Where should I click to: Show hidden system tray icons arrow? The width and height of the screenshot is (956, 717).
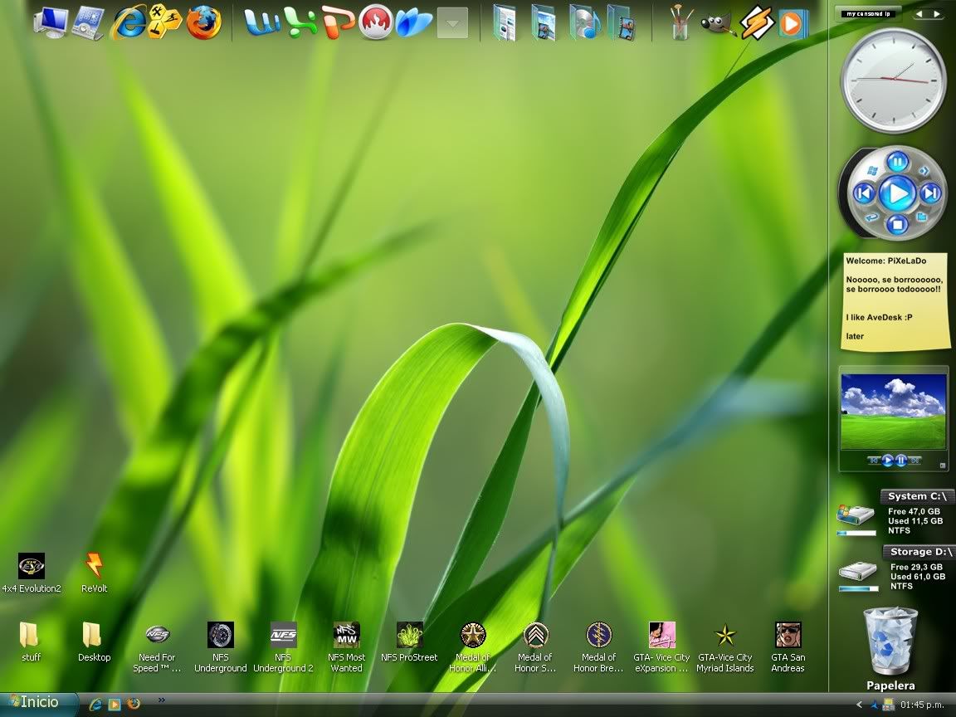[859, 705]
